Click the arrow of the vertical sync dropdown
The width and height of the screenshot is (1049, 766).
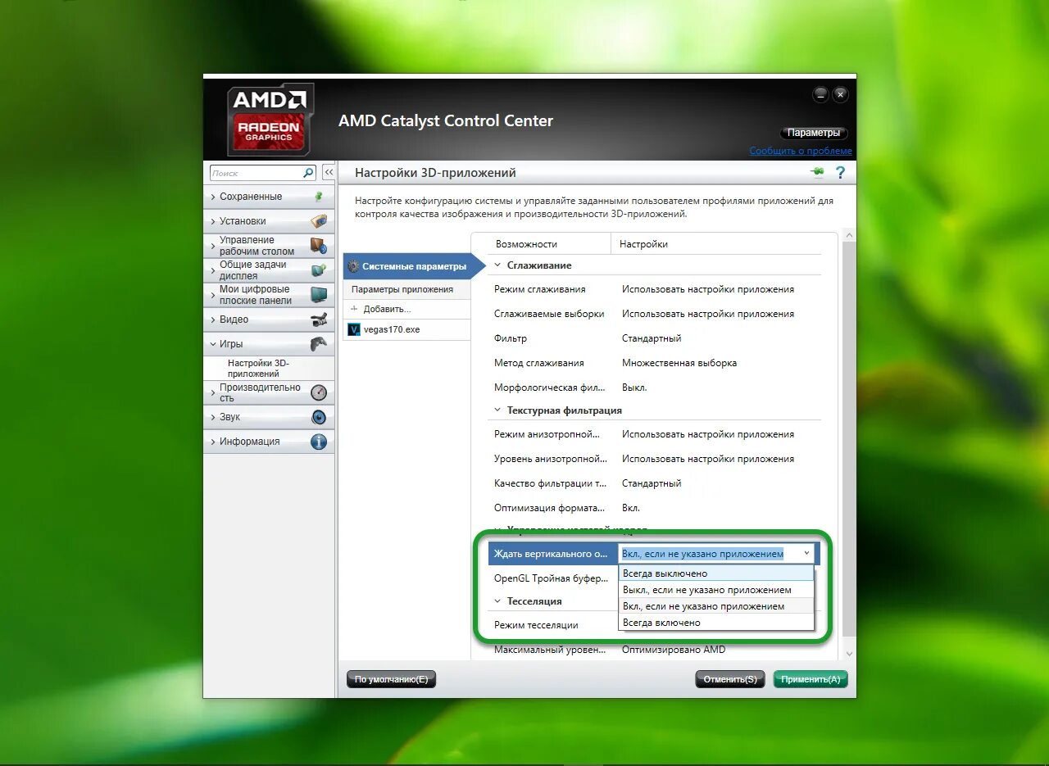806,554
